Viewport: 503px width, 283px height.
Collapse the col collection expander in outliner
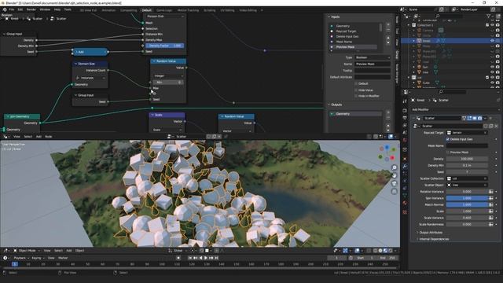coord(409,77)
